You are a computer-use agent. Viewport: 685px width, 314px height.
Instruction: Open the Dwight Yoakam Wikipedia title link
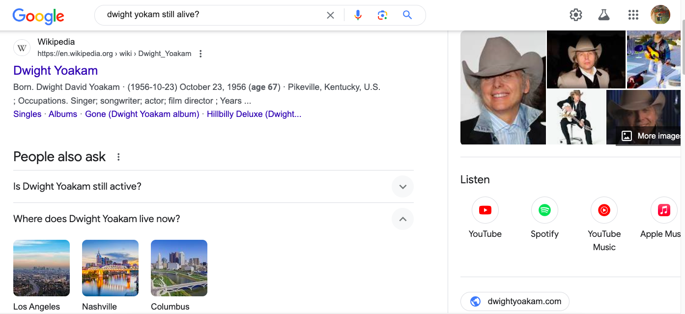(x=56, y=70)
